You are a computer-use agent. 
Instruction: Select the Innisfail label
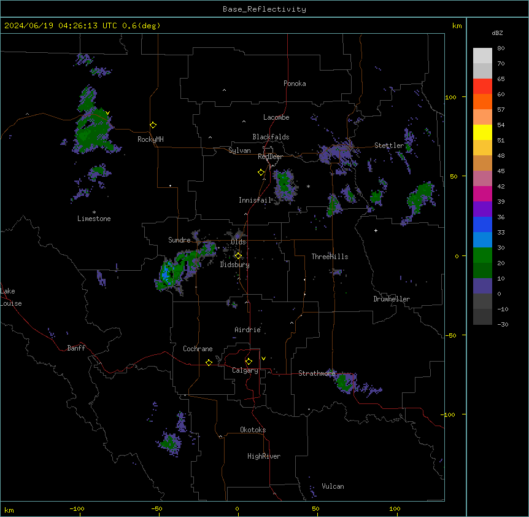pos(255,200)
